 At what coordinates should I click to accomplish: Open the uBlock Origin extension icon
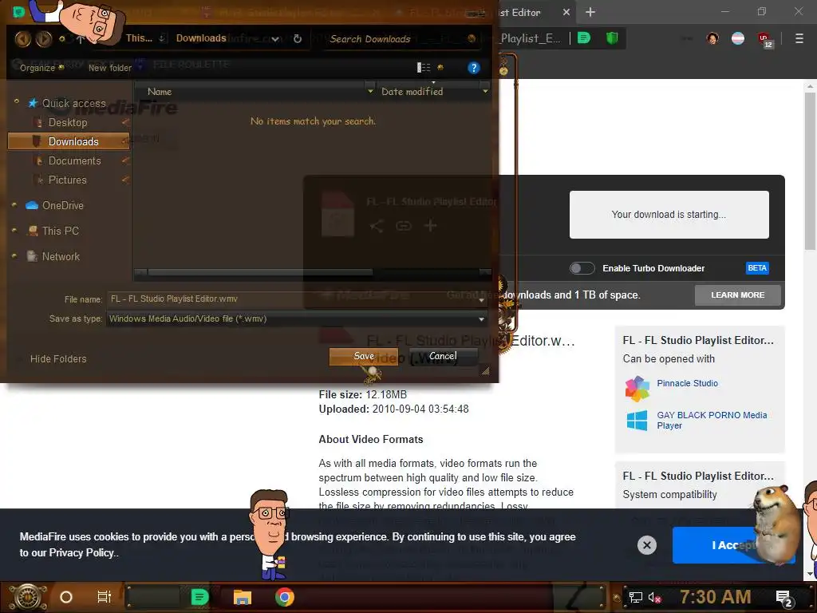(764, 39)
